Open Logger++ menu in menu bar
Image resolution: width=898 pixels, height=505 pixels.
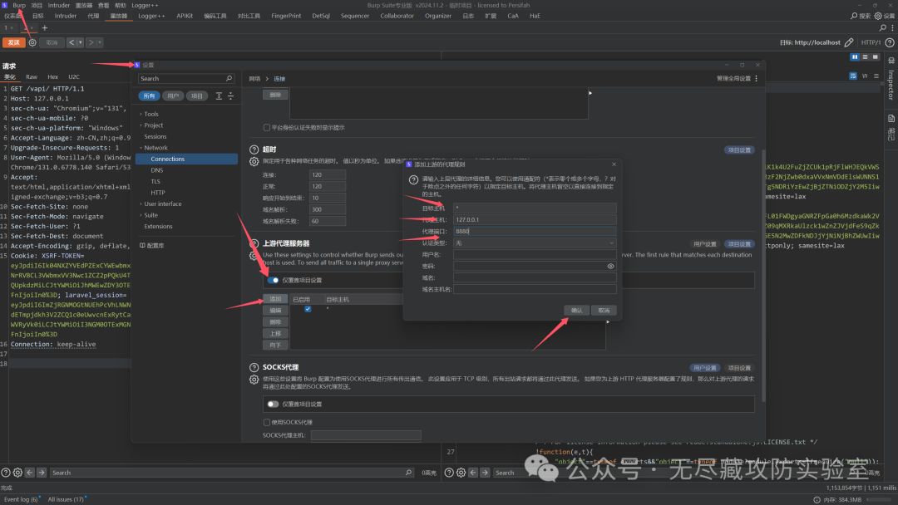(x=145, y=5)
